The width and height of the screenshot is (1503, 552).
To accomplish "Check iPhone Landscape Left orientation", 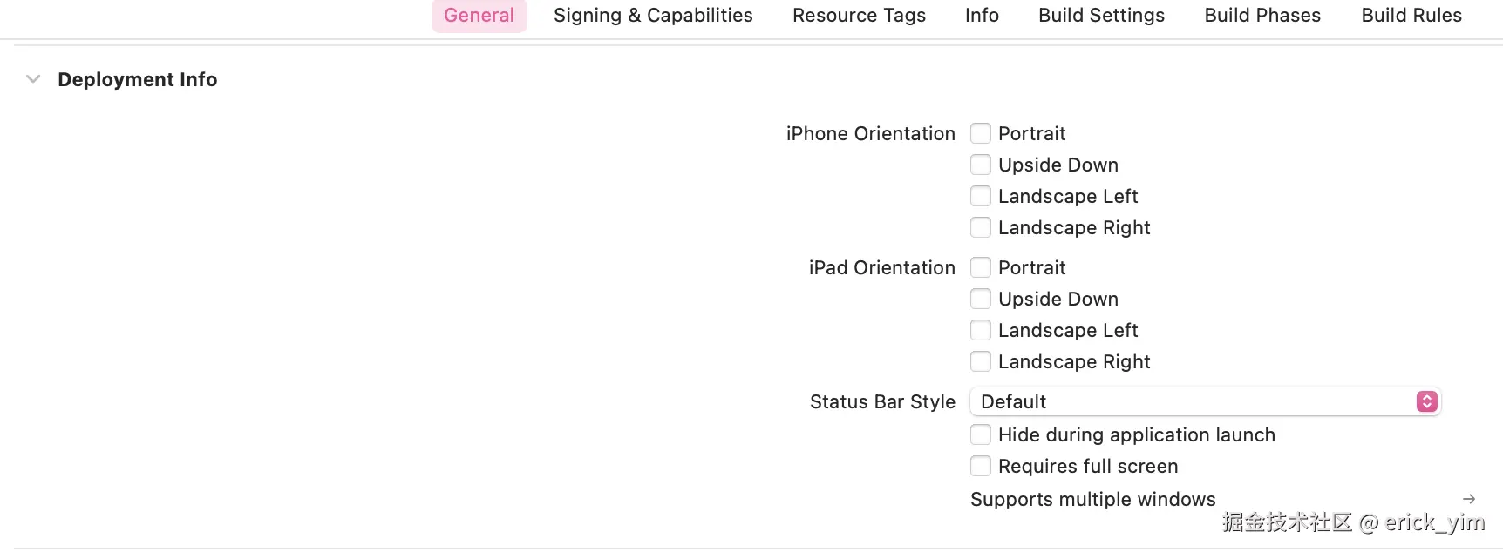I will tap(981, 196).
